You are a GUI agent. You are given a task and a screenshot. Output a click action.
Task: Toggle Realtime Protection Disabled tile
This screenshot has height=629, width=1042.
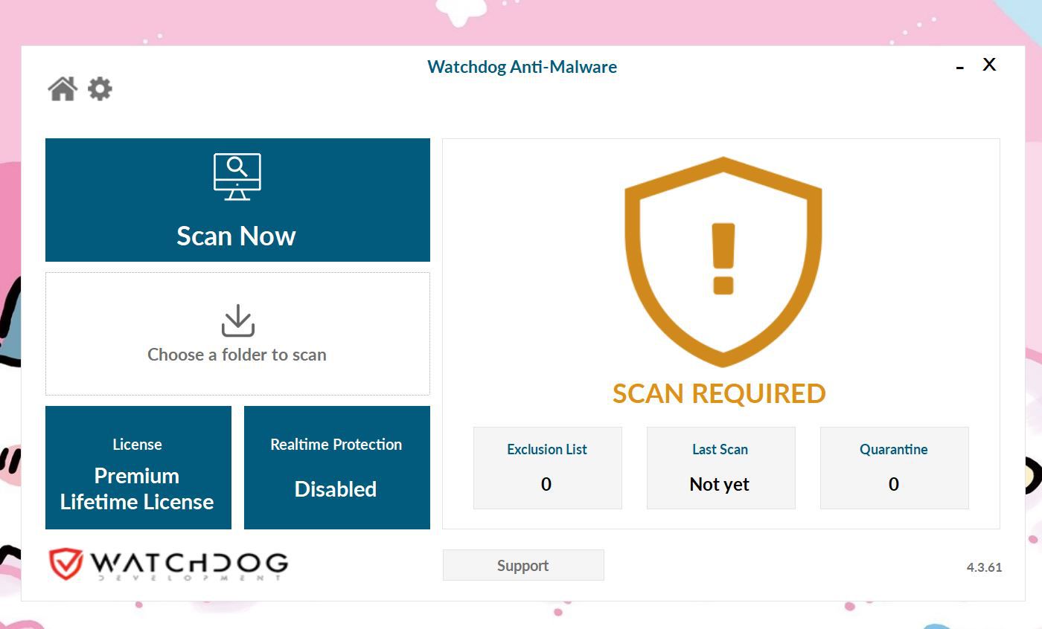(x=337, y=468)
